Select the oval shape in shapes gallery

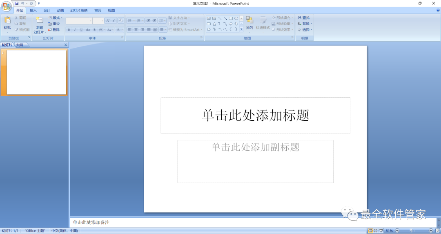point(236,18)
